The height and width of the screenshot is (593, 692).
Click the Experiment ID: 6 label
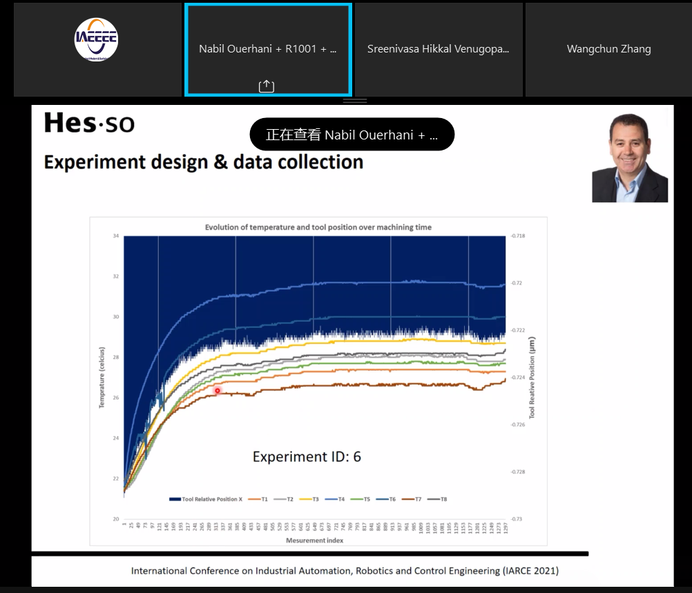[x=307, y=457]
